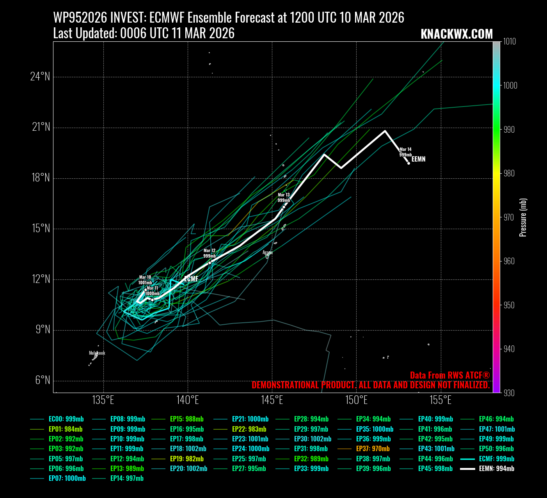Click the Mar 13 999mb track marker
The height and width of the screenshot is (498, 547).
click(x=284, y=207)
